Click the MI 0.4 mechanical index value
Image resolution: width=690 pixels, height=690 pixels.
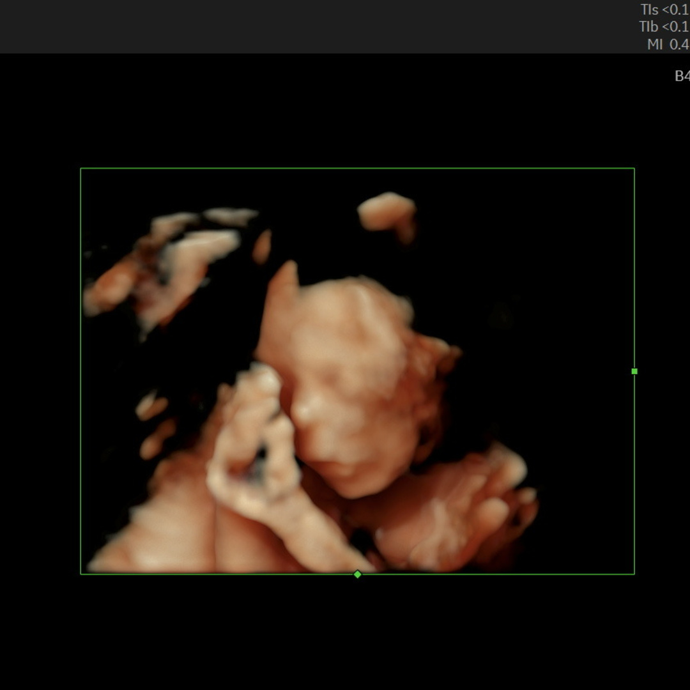(668, 44)
